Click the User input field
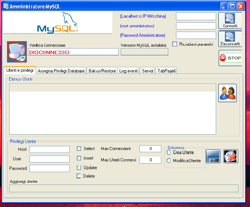 (49, 159)
